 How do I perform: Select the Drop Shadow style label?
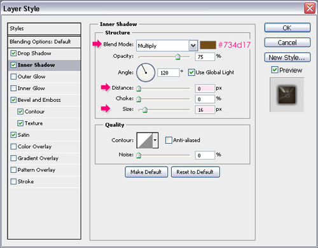point(34,53)
